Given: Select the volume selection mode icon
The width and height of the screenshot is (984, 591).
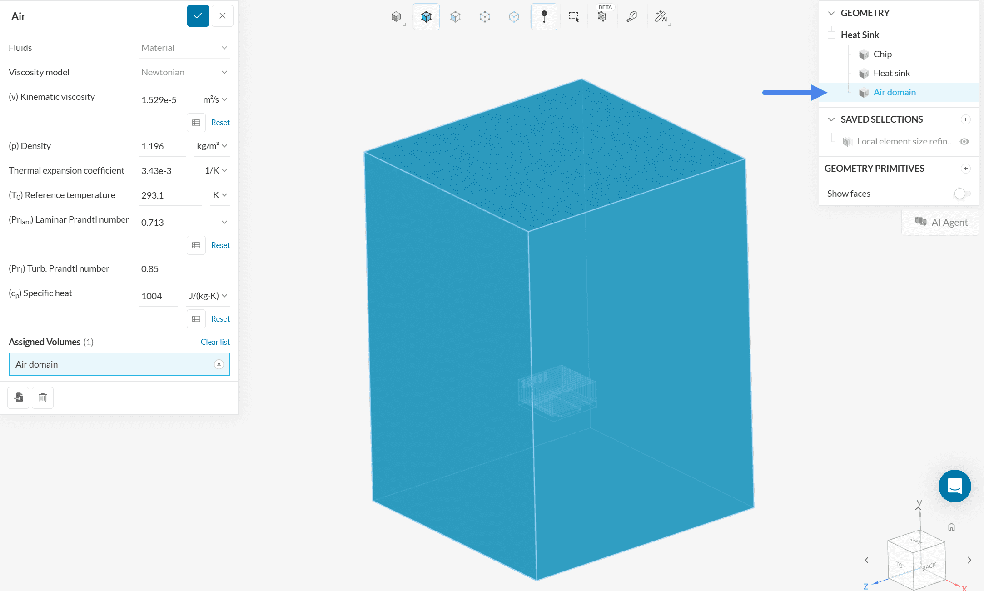Looking at the screenshot, I should click(x=426, y=17).
